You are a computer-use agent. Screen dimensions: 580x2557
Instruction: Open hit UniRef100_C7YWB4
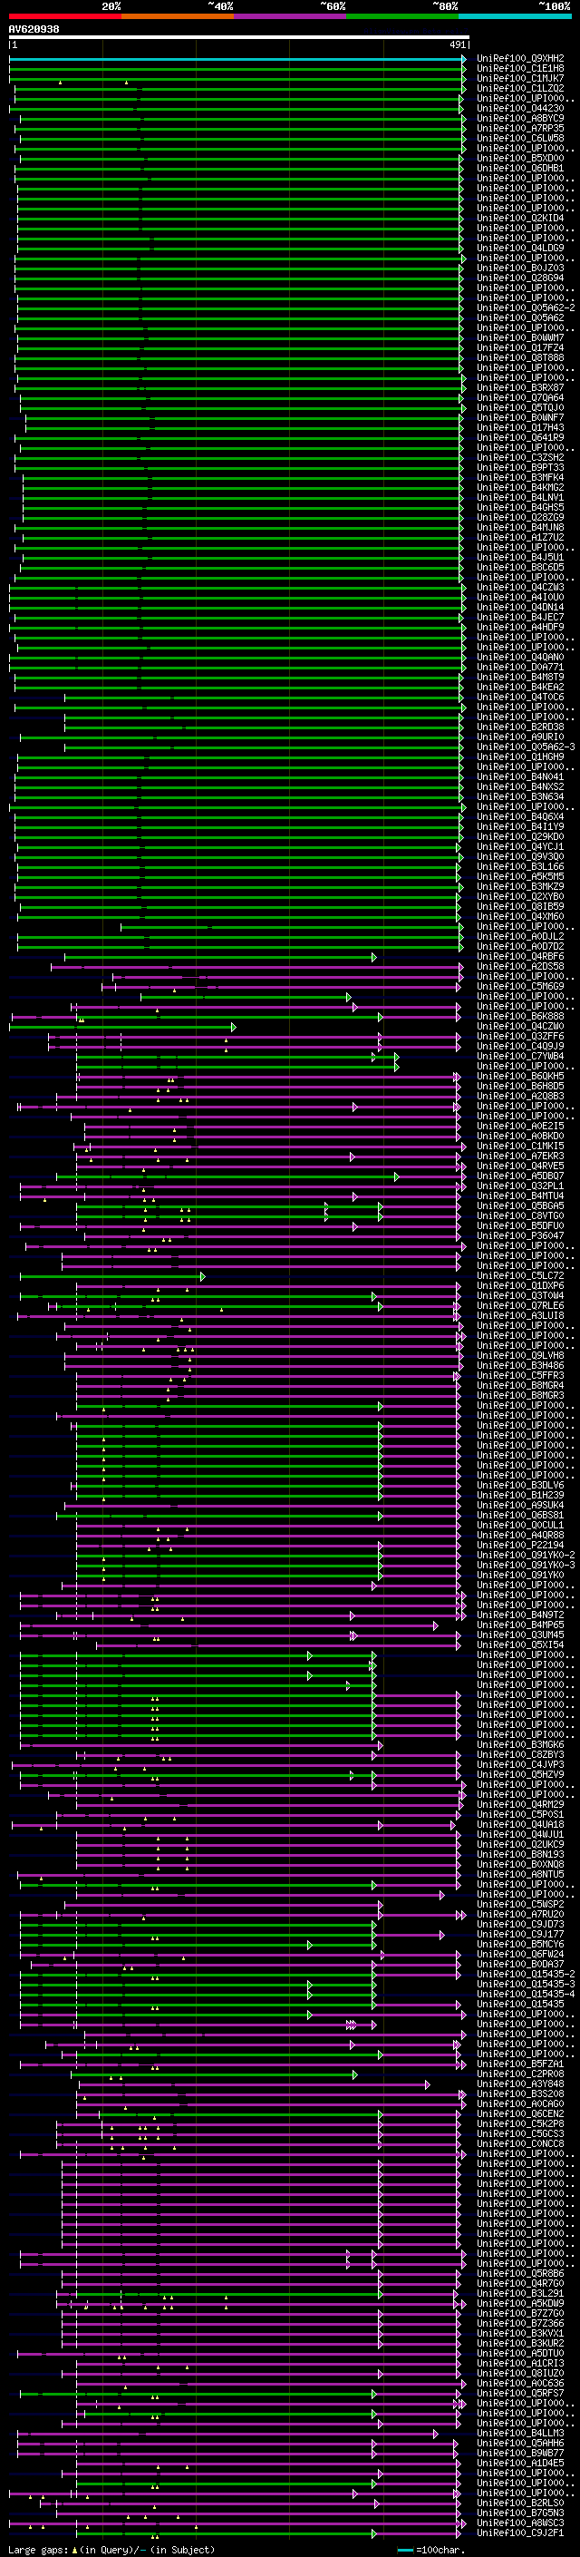(x=520, y=1056)
